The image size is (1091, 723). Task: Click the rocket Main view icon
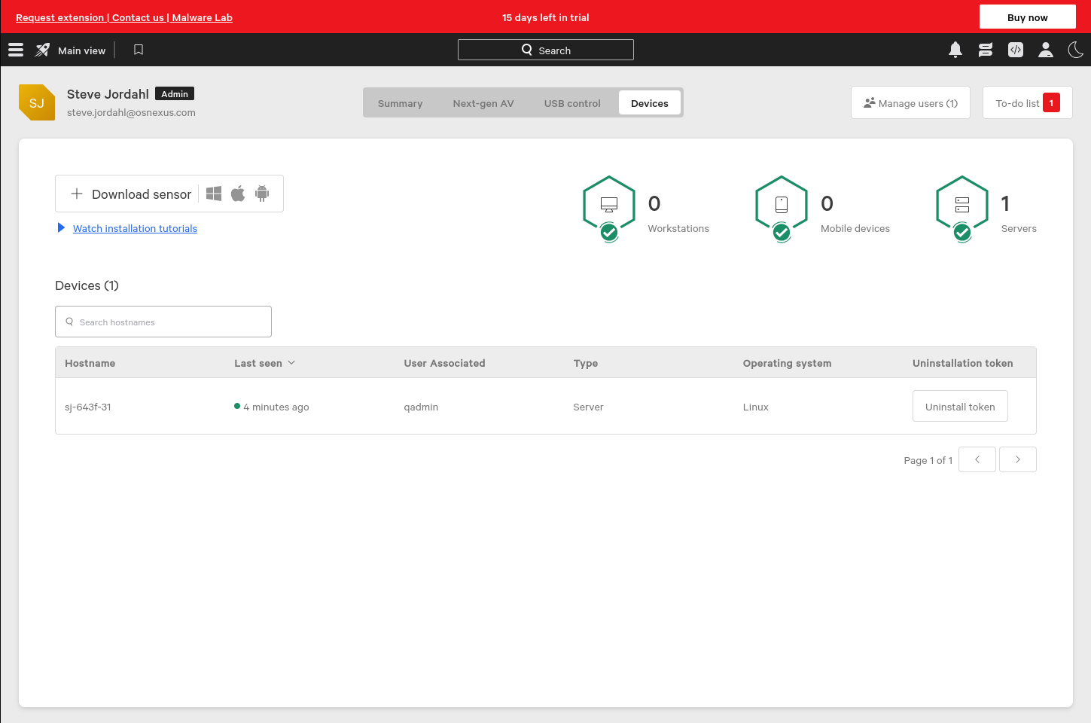[x=43, y=50]
